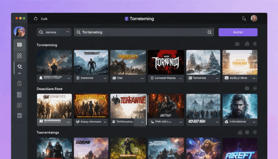278x159 pixels.
Task: Click the purple Aurrer button
Action: coord(238,32)
